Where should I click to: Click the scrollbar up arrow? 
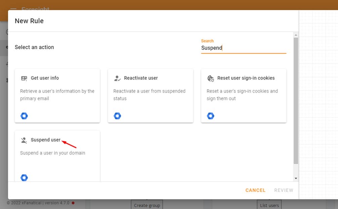click(x=296, y=35)
